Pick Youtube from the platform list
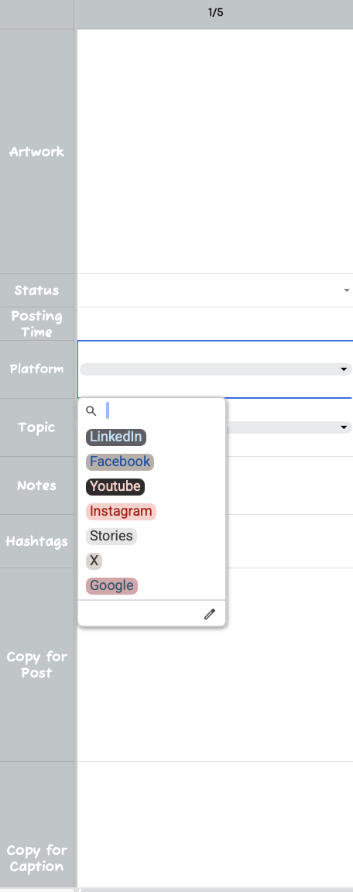The image size is (353, 892). click(x=115, y=486)
